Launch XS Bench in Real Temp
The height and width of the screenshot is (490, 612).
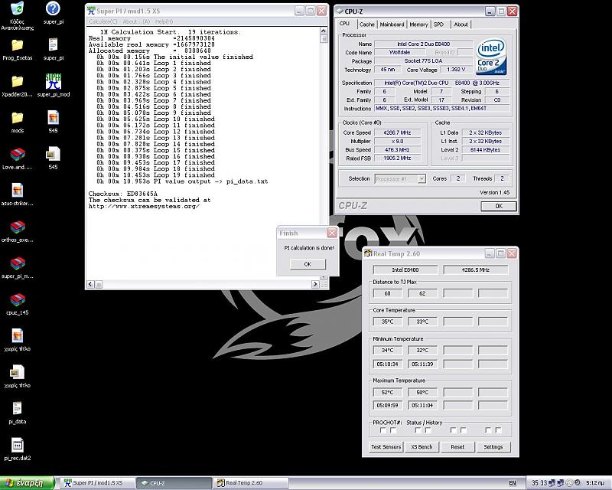(x=422, y=446)
